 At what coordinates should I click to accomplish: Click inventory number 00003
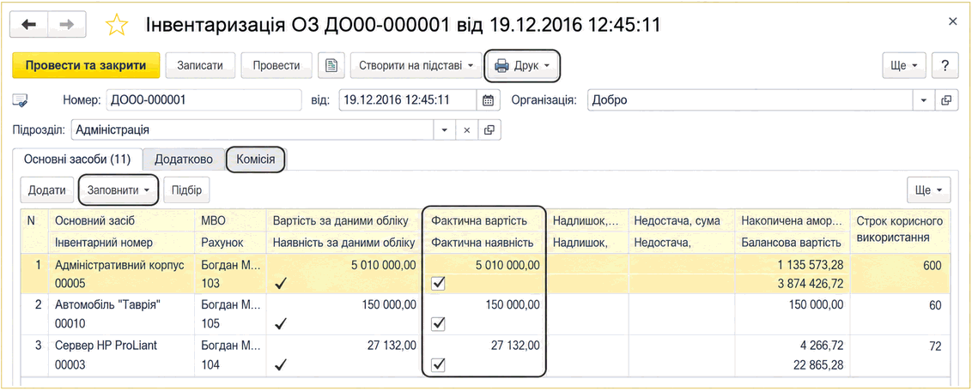tap(70, 365)
